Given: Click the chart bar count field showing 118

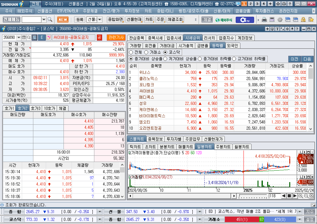Looking at the screenshot, I should point(274,196).
